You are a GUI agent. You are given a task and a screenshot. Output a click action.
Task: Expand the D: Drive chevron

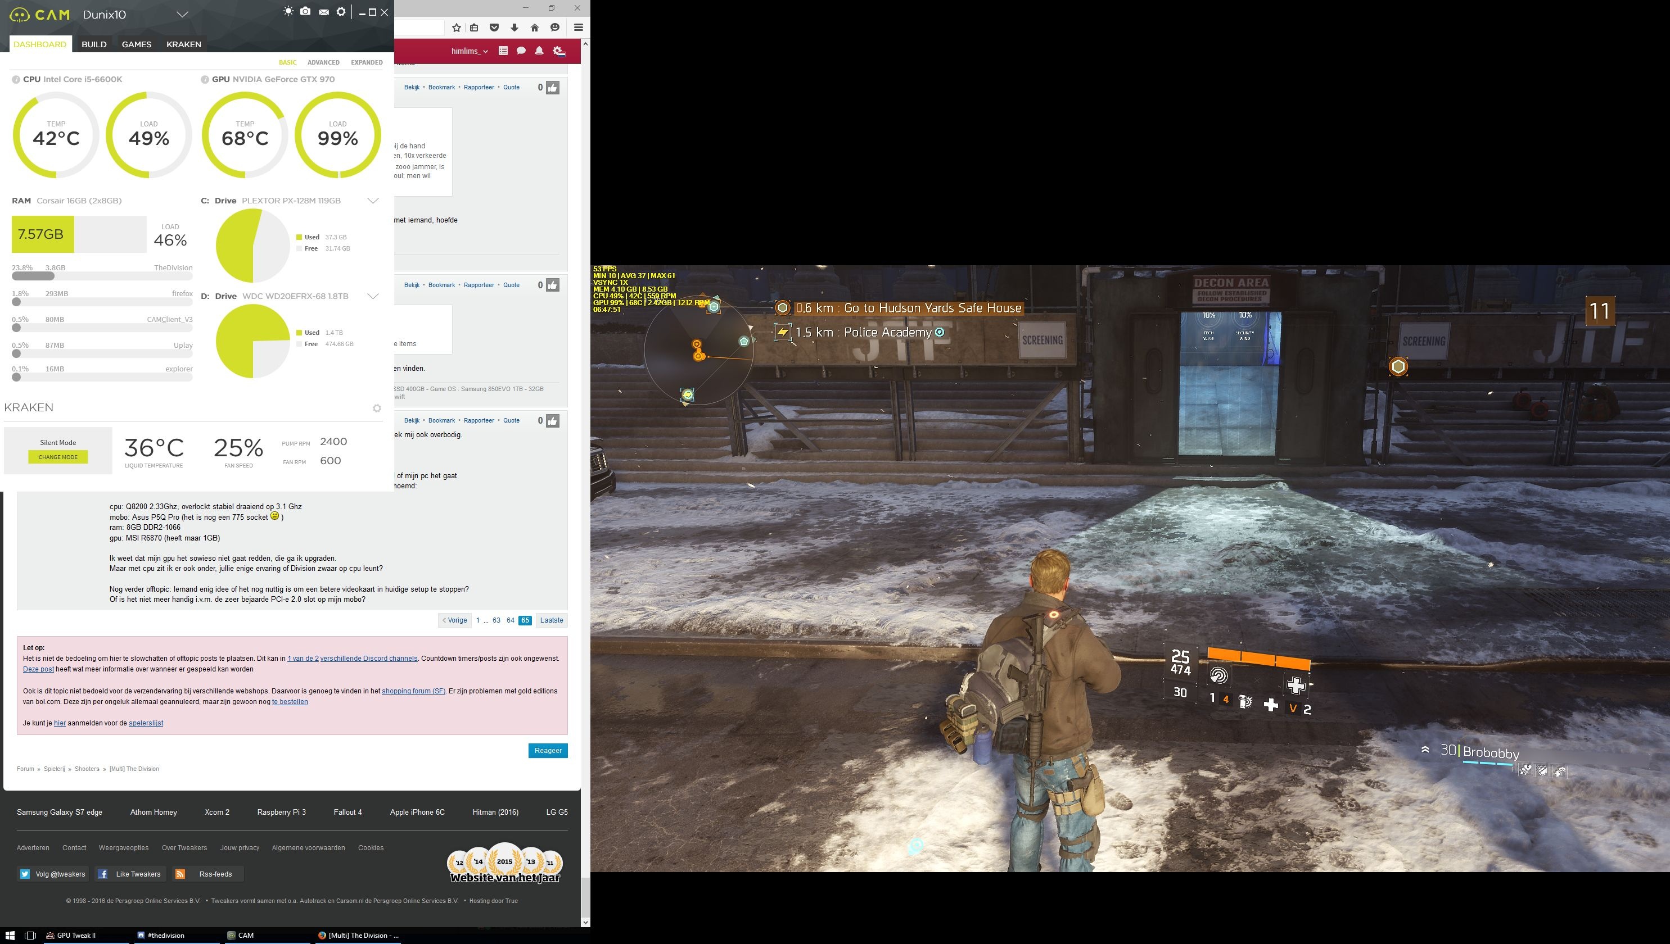coord(373,296)
